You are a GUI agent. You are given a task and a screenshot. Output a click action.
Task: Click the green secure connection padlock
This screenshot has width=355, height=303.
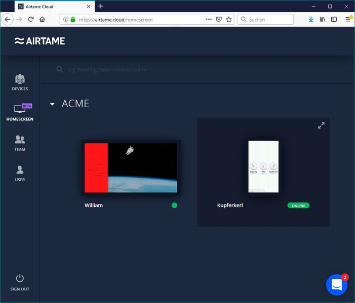click(x=73, y=19)
